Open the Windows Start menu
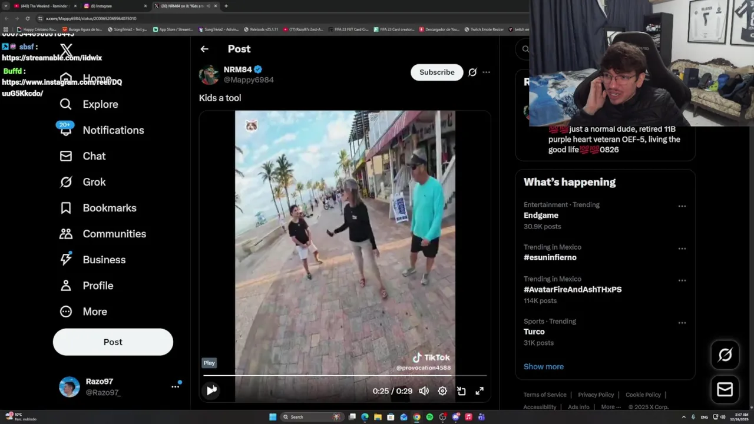754x424 pixels. [273, 417]
